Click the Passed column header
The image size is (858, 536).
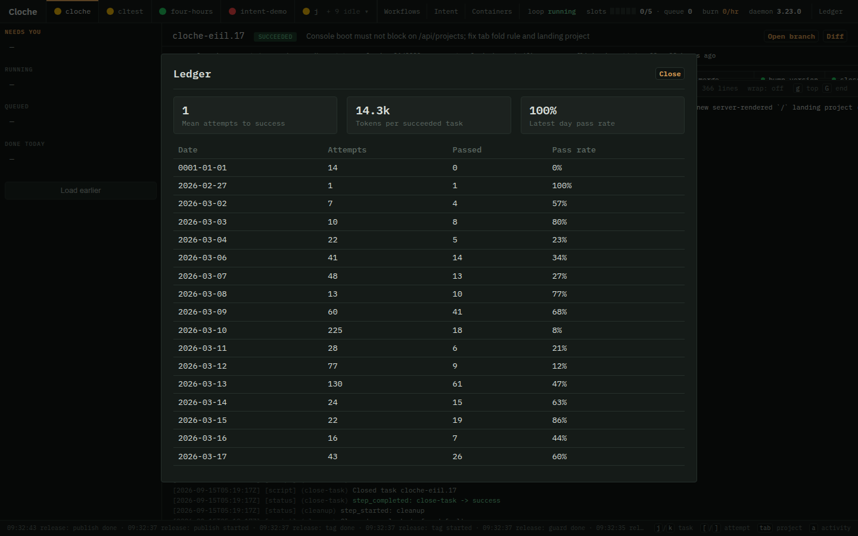click(467, 150)
